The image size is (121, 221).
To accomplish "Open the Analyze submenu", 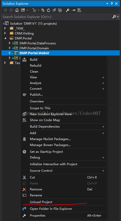I will (63, 83).
